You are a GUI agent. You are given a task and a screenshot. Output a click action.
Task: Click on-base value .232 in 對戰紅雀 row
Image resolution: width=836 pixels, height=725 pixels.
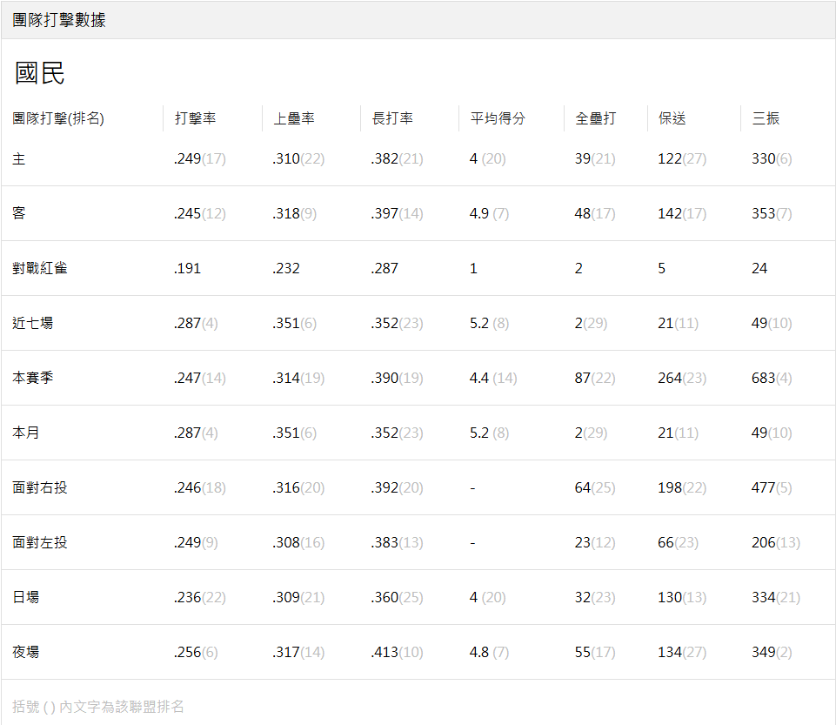(286, 268)
